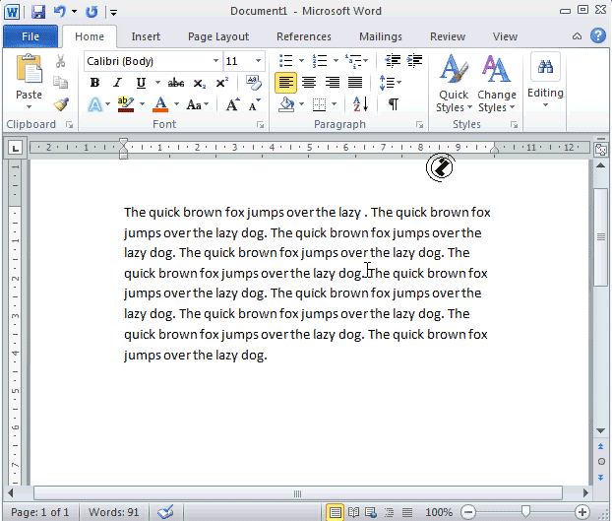Toggle Bold formatting
This screenshot has height=521, width=612.
click(95, 83)
